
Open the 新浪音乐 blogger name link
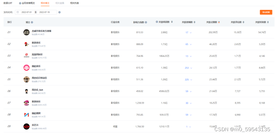tap(36, 43)
